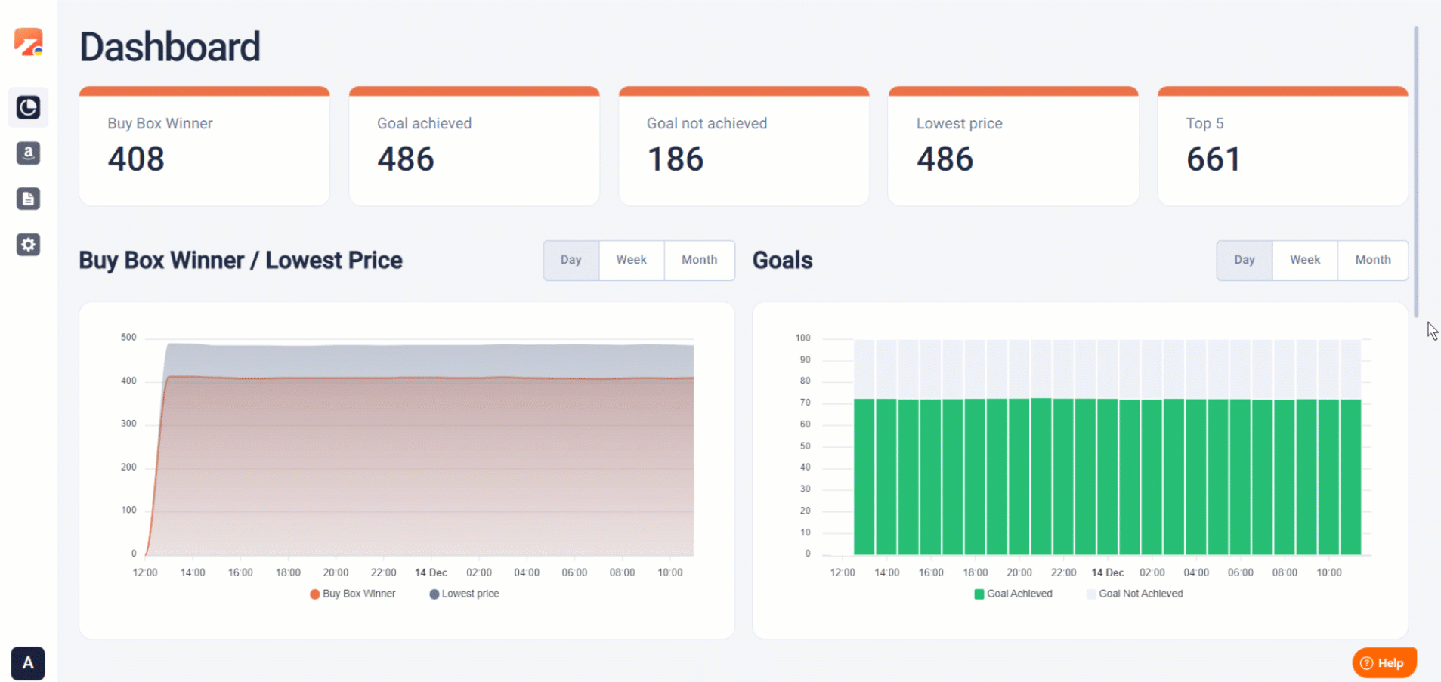
Task: Switch Buy Box Winner chart to Month
Action: (x=699, y=260)
